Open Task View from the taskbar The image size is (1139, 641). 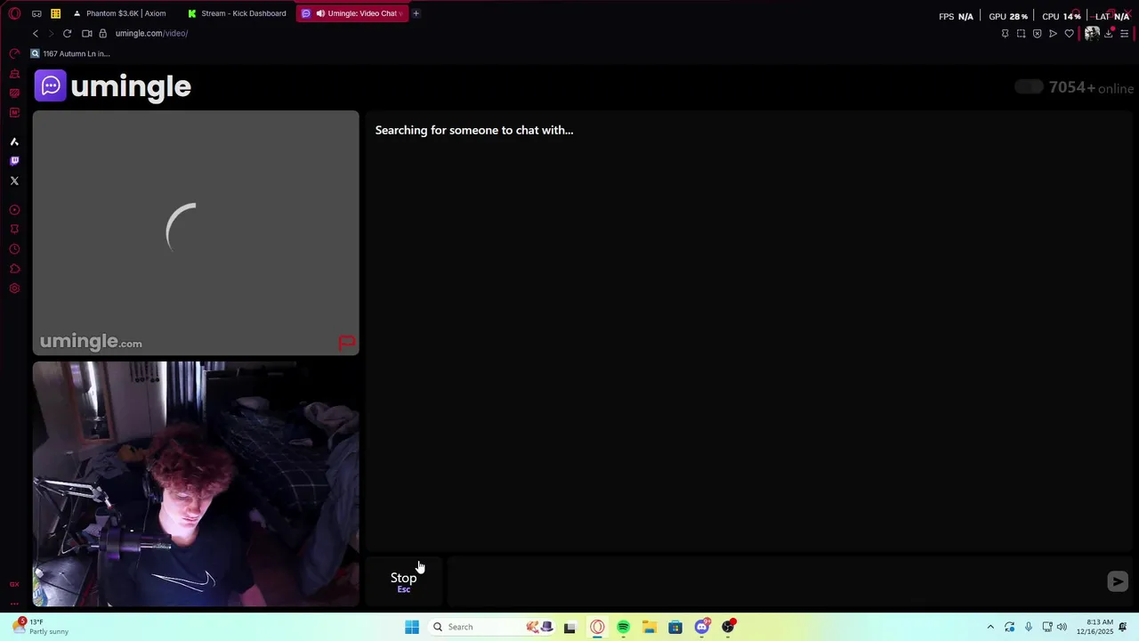569,627
